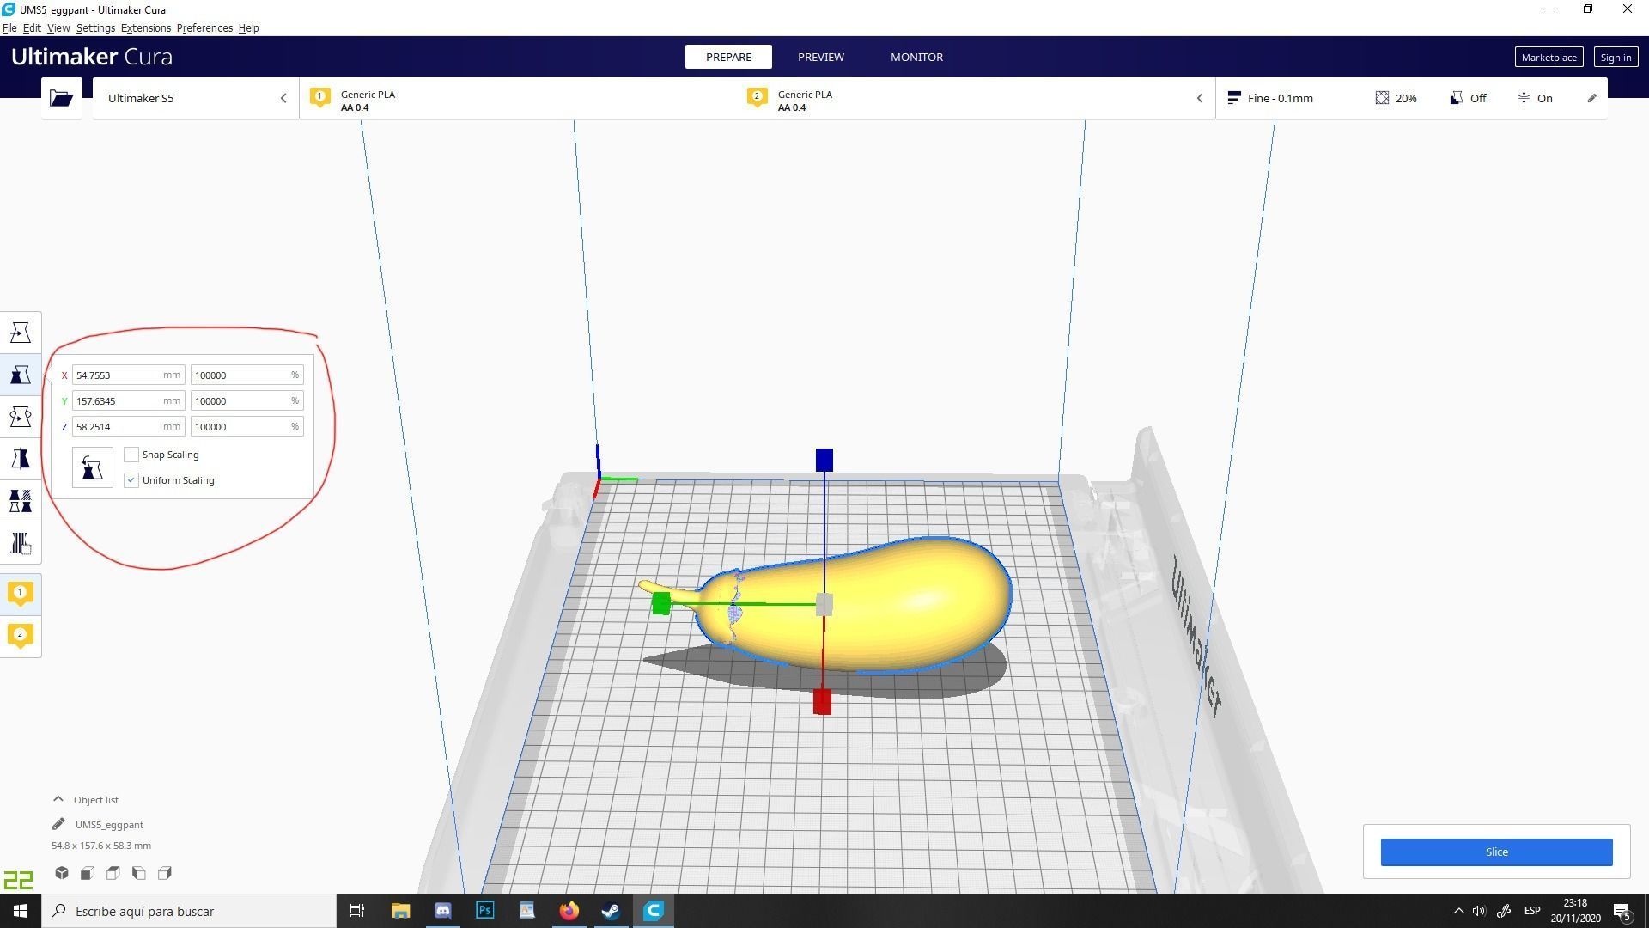Click the blue Z-axis scale handle

pyautogui.click(x=824, y=460)
